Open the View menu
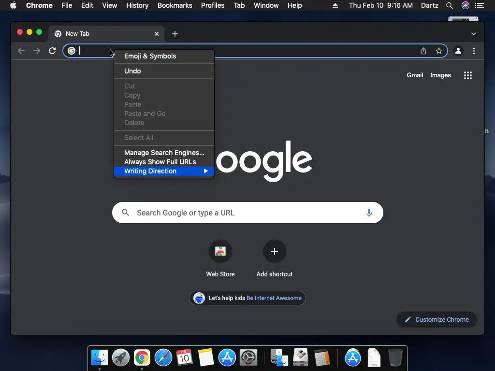495x371 pixels. coord(110,5)
